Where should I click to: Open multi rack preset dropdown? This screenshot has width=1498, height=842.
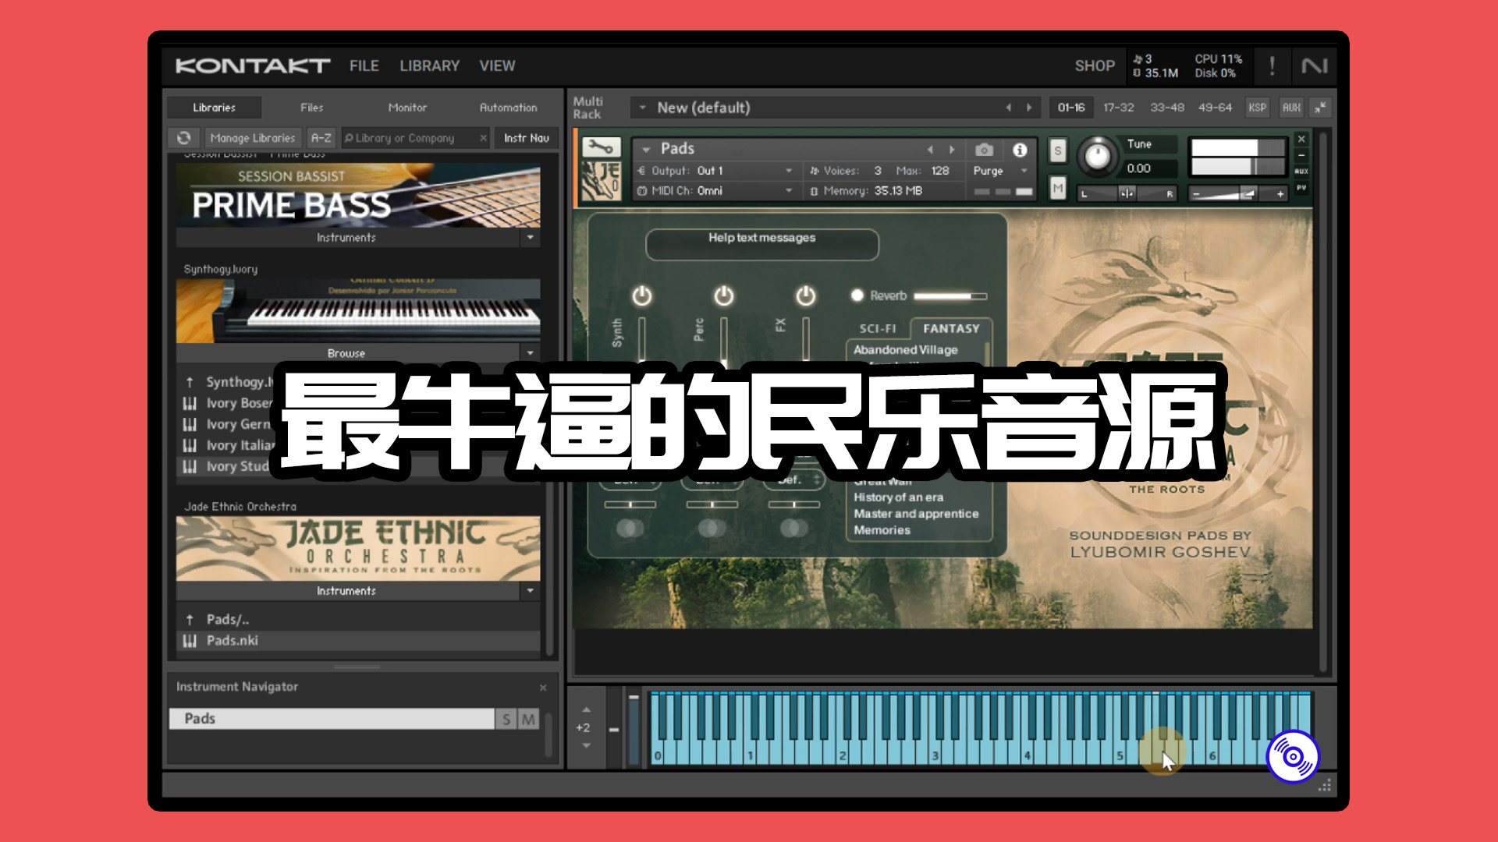pyautogui.click(x=642, y=108)
